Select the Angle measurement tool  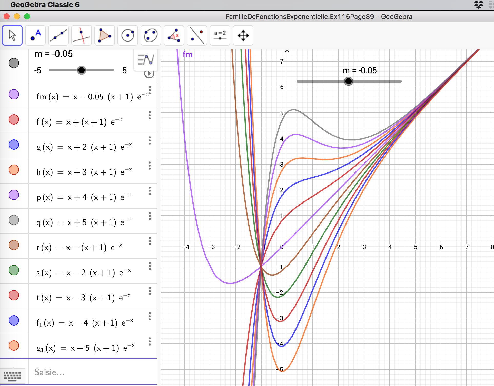coord(174,35)
